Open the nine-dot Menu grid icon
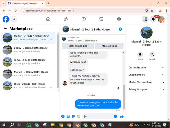 [145, 19]
